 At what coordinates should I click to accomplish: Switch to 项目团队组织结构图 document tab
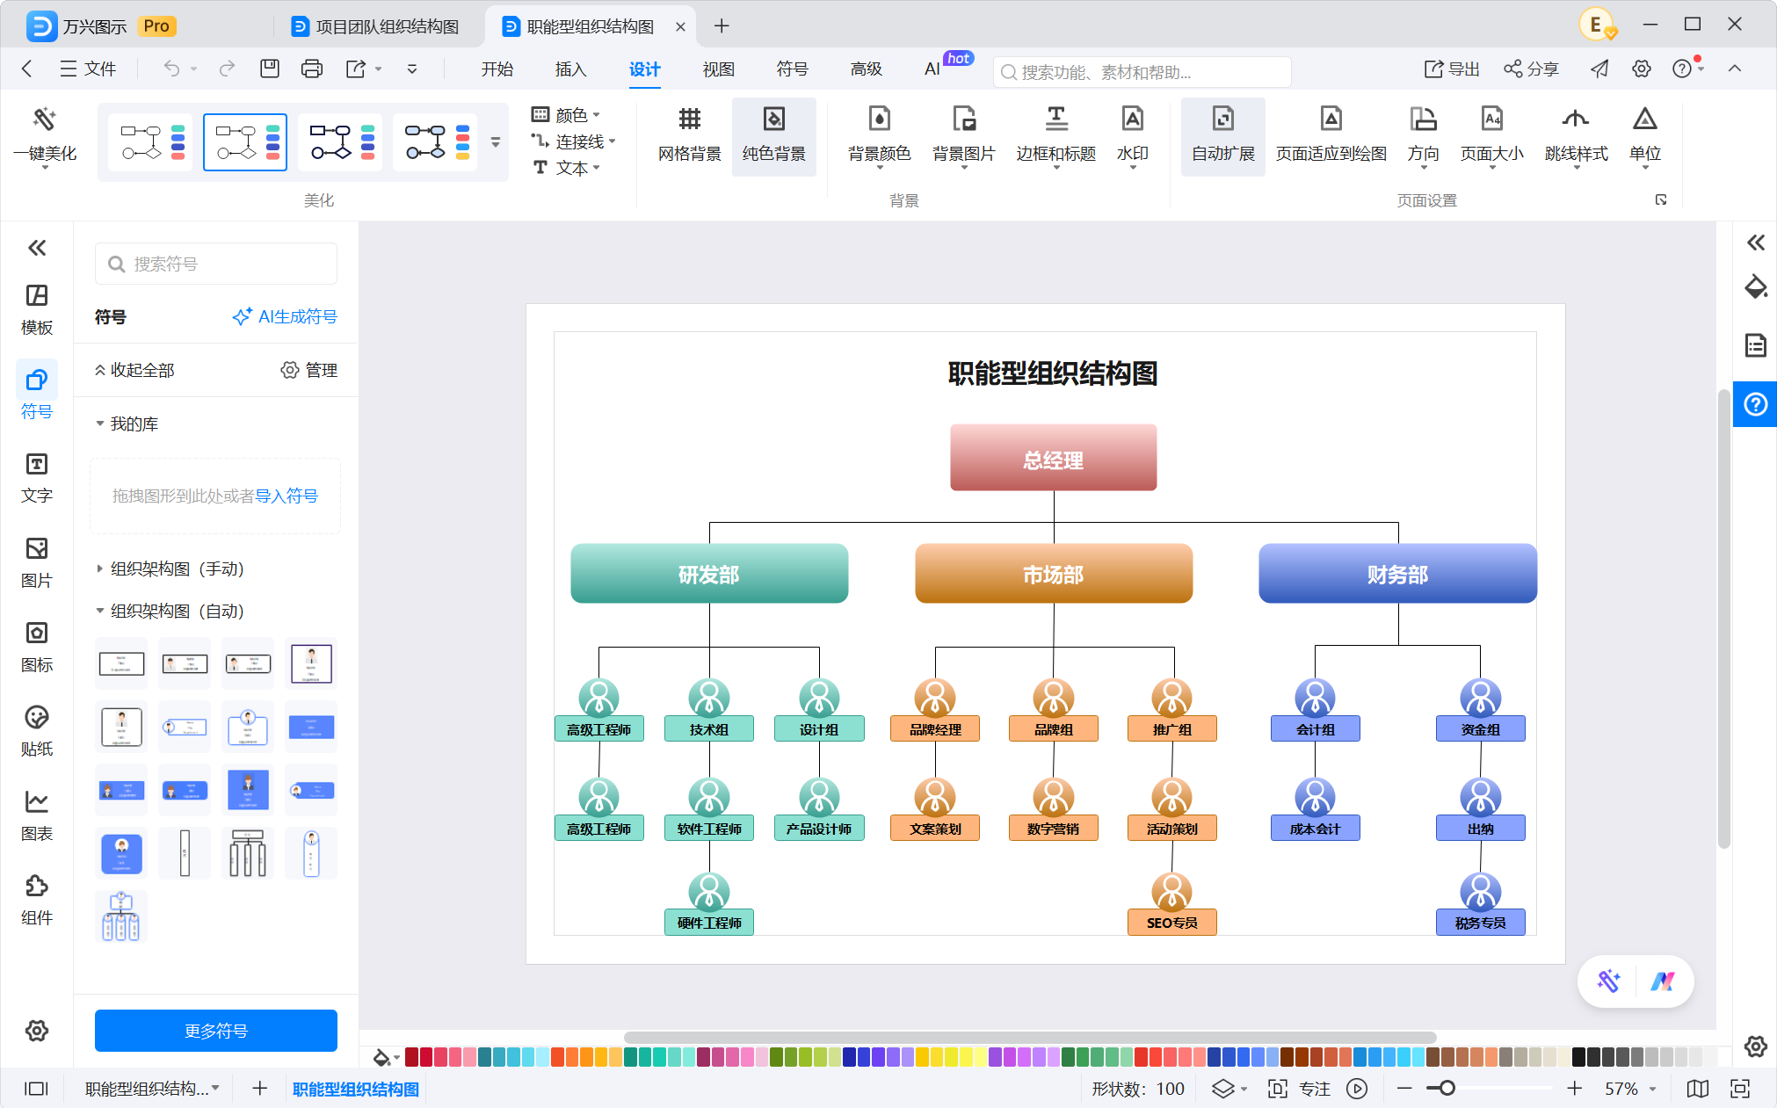(376, 27)
